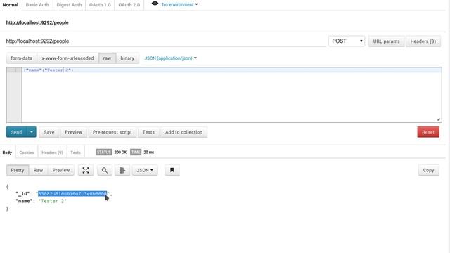Select x-www-form-urlencoded body type
The width and height of the screenshot is (450, 253).
click(67, 58)
